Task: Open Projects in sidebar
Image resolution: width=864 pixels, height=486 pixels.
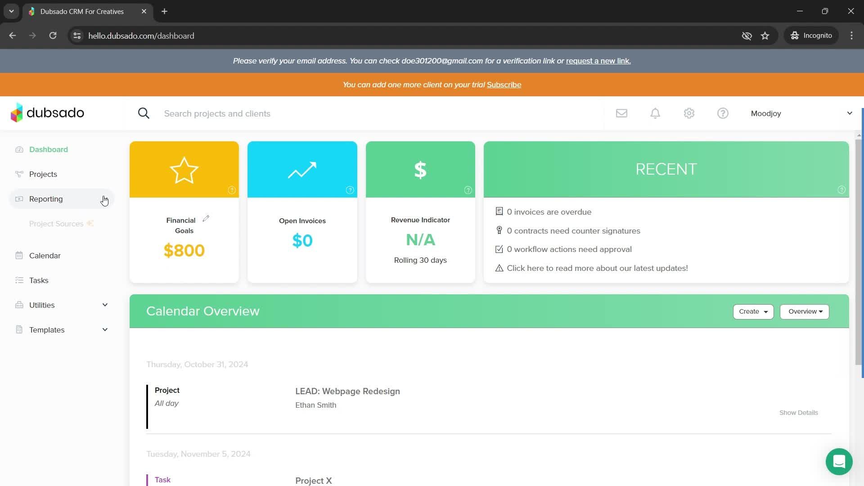Action: click(x=43, y=174)
